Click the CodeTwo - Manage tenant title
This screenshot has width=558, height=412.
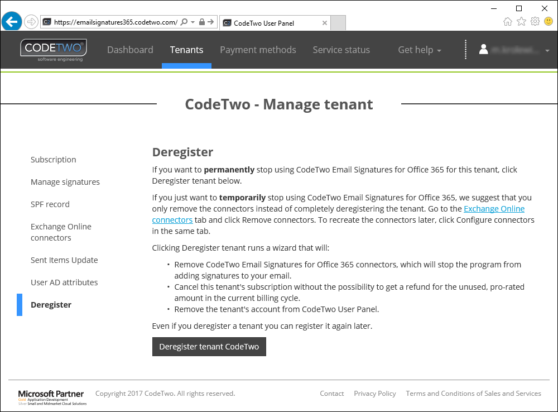tap(278, 104)
